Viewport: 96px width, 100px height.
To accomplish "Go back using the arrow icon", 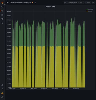I will 7,2.
